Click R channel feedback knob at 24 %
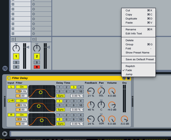171x140 pixels. 91,119
